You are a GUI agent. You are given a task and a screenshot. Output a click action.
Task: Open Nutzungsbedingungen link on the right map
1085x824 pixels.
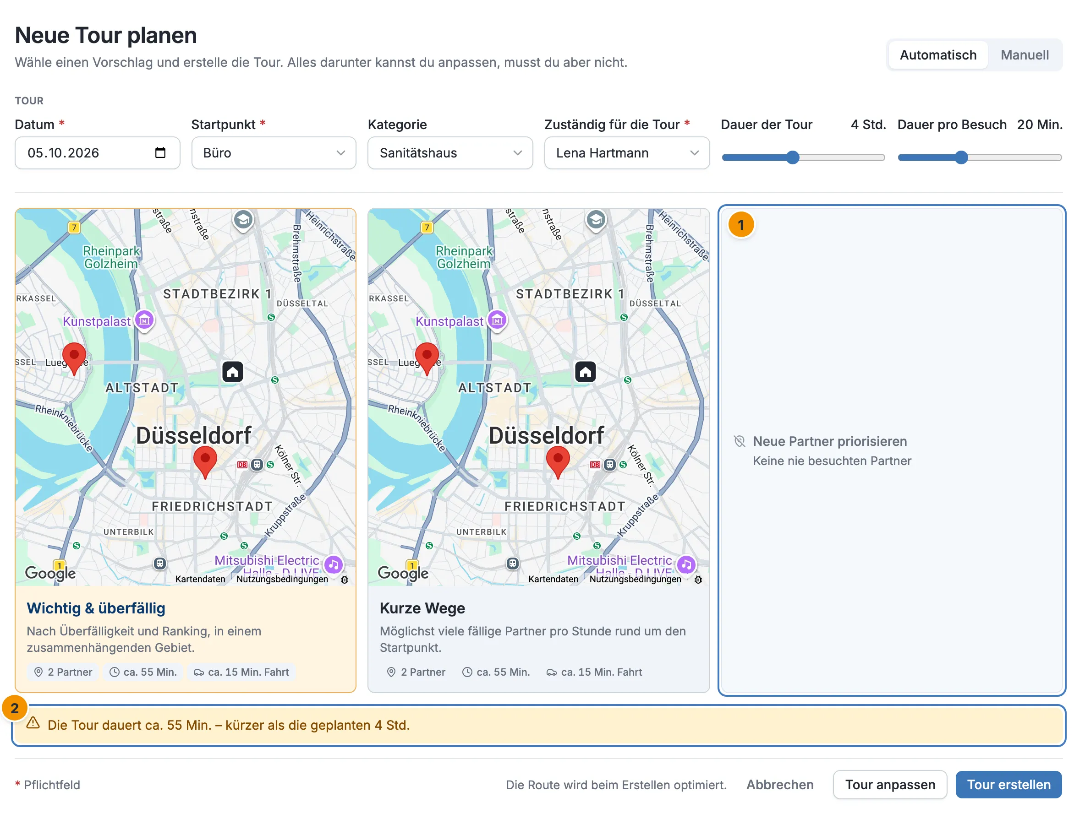[x=636, y=579]
